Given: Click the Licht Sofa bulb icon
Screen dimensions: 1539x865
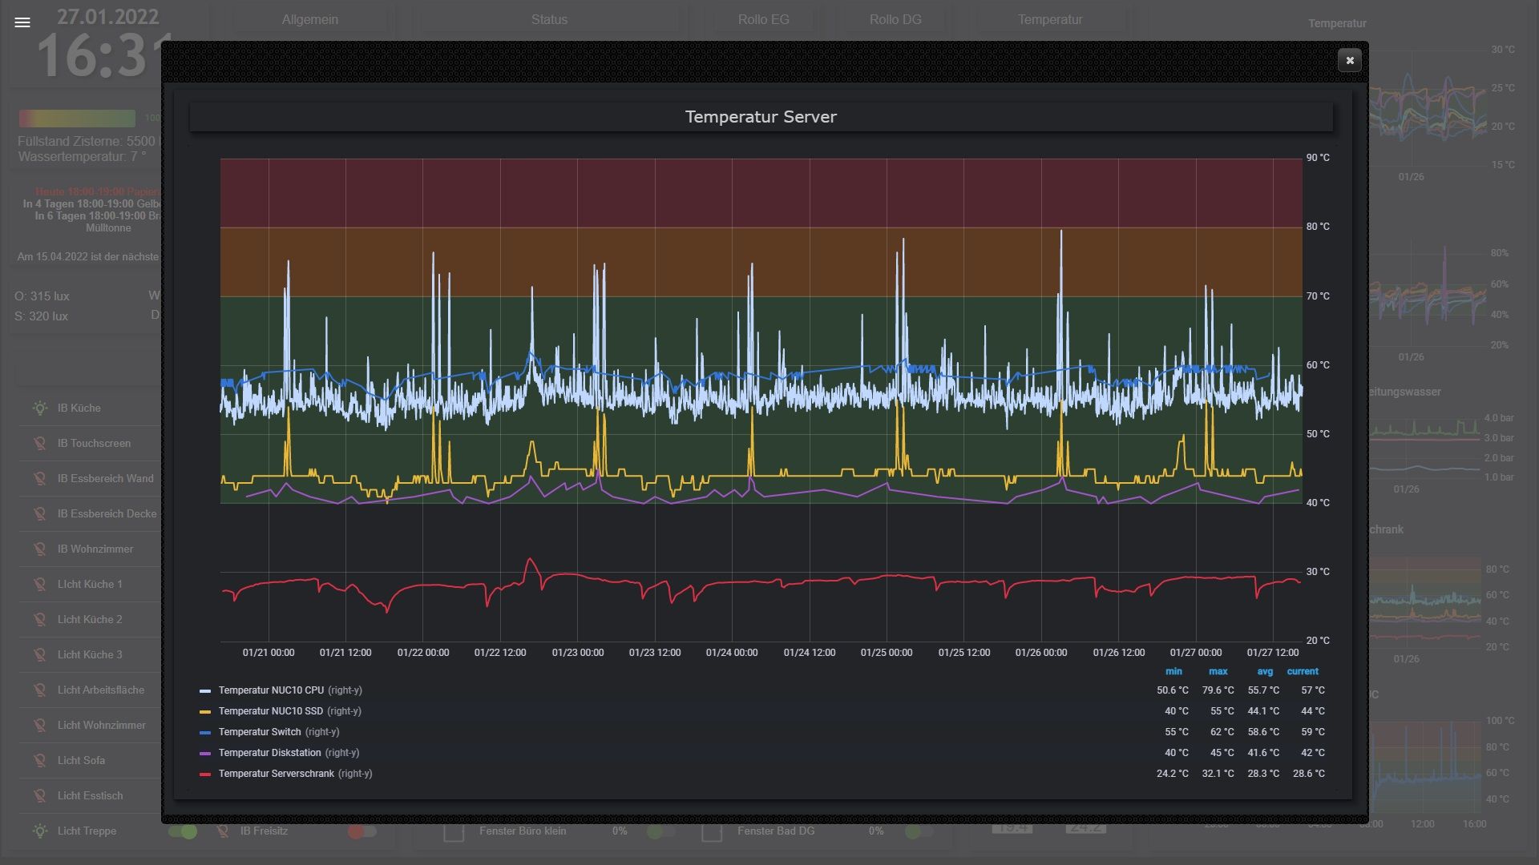Looking at the screenshot, I should [39, 760].
